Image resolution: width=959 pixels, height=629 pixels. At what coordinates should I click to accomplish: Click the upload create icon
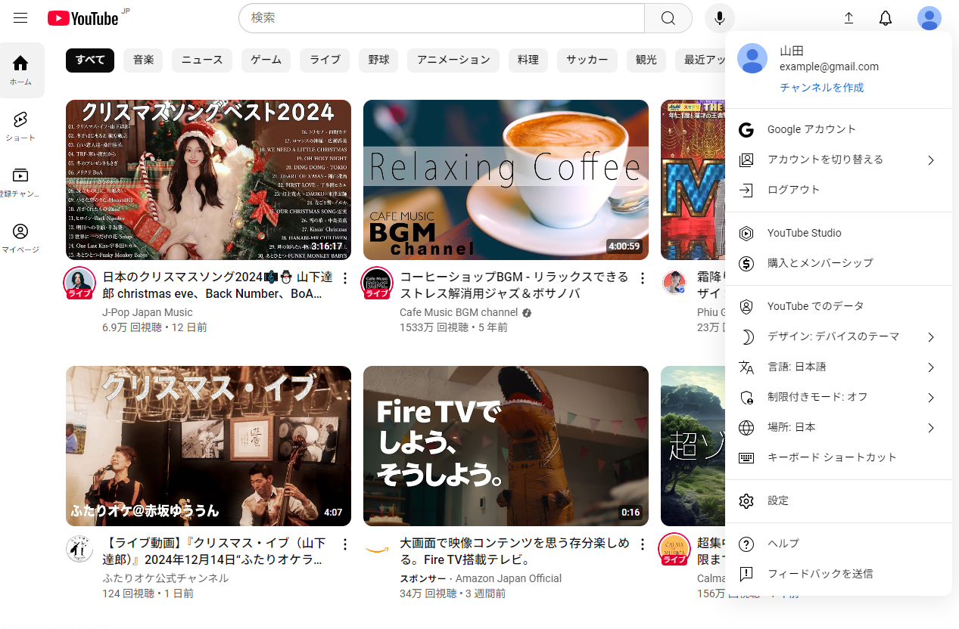pos(848,18)
